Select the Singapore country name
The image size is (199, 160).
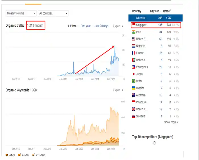(142, 25)
